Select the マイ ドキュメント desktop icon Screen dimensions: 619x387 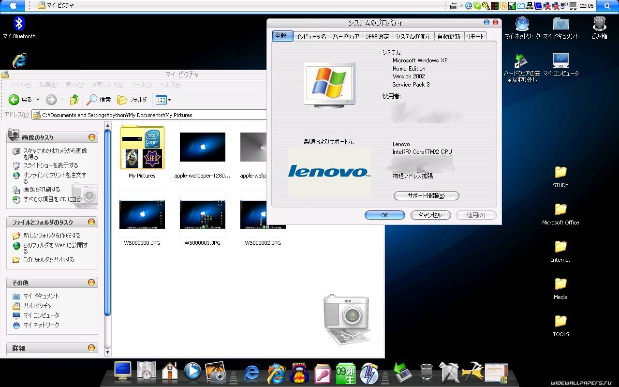click(x=561, y=28)
